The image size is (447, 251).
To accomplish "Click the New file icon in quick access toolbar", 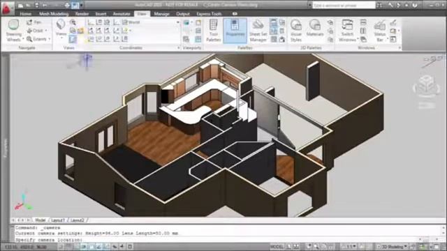I will (x=20, y=5).
